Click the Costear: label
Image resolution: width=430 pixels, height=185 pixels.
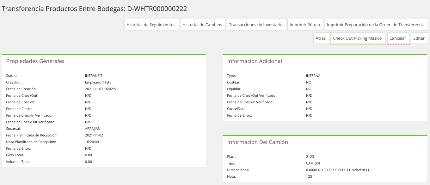pos(234,82)
